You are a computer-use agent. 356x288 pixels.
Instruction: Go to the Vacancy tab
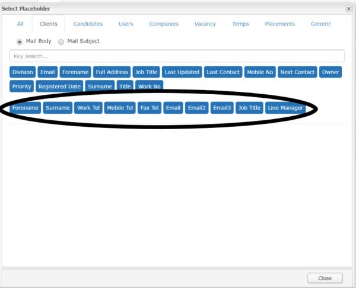(x=205, y=24)
